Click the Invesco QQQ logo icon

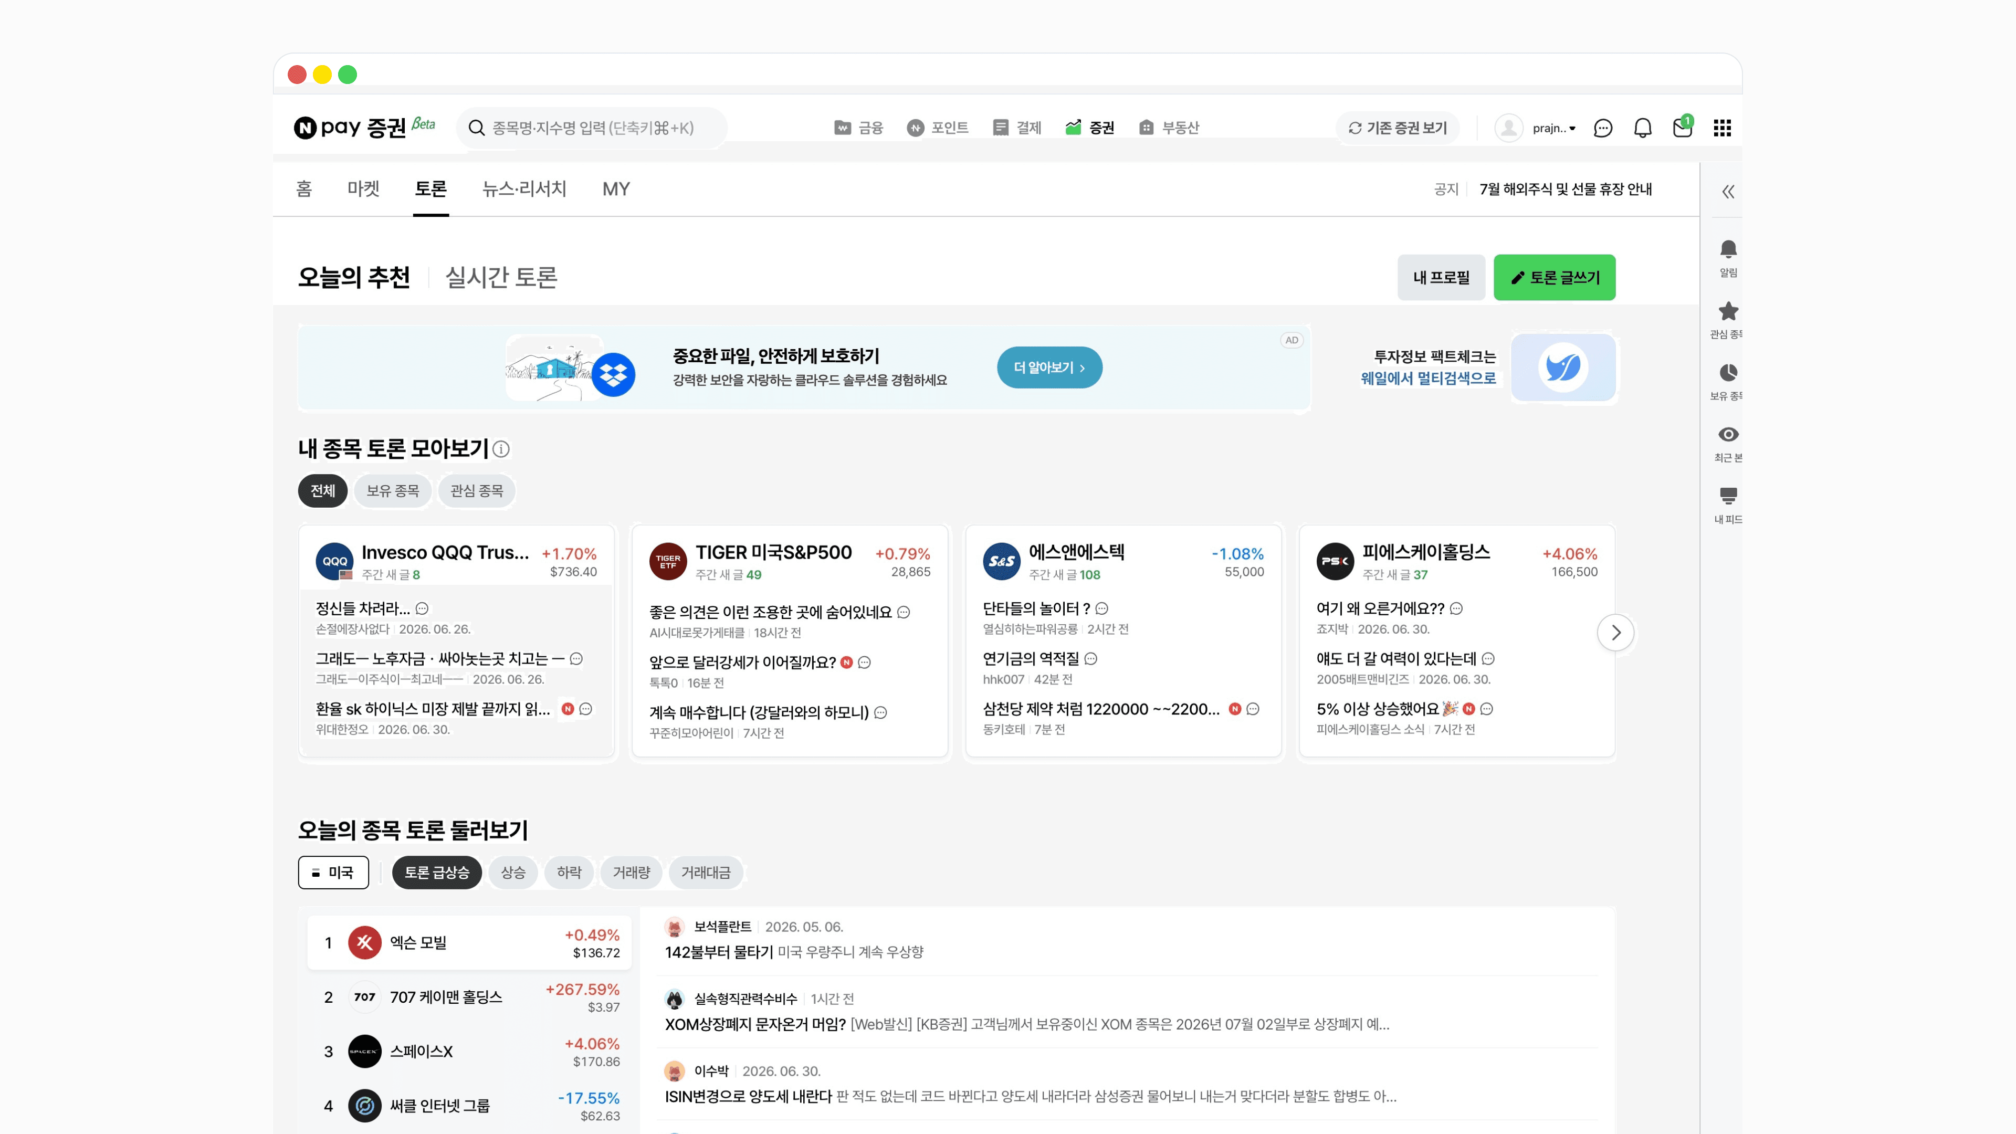click(334, 561)
